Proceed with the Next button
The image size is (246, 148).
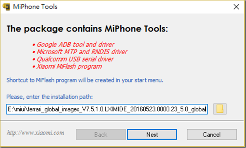(x=152, y=135)
